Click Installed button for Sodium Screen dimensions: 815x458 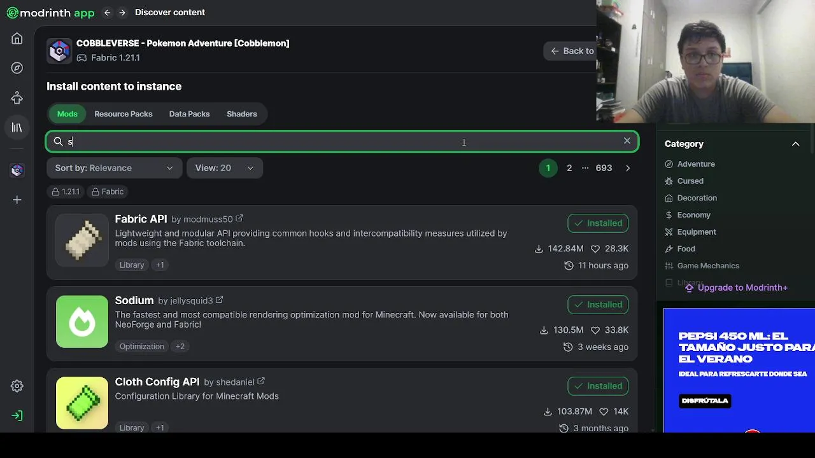(598, 305)
